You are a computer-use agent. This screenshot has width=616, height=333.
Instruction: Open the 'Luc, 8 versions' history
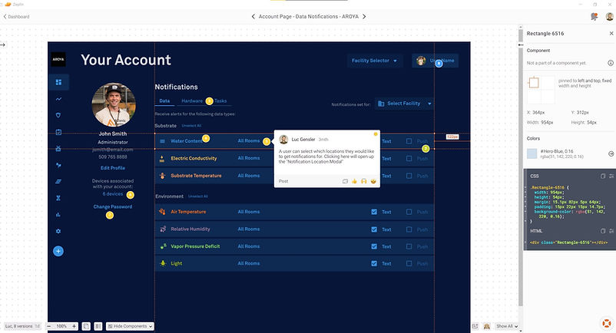22,326
